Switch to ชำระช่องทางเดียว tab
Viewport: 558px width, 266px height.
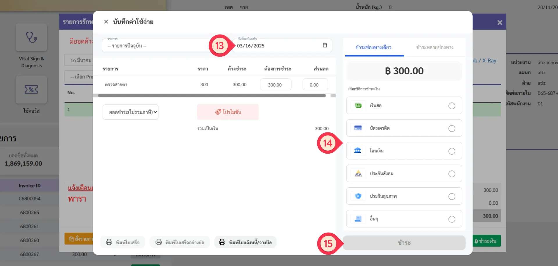[373, 47]
